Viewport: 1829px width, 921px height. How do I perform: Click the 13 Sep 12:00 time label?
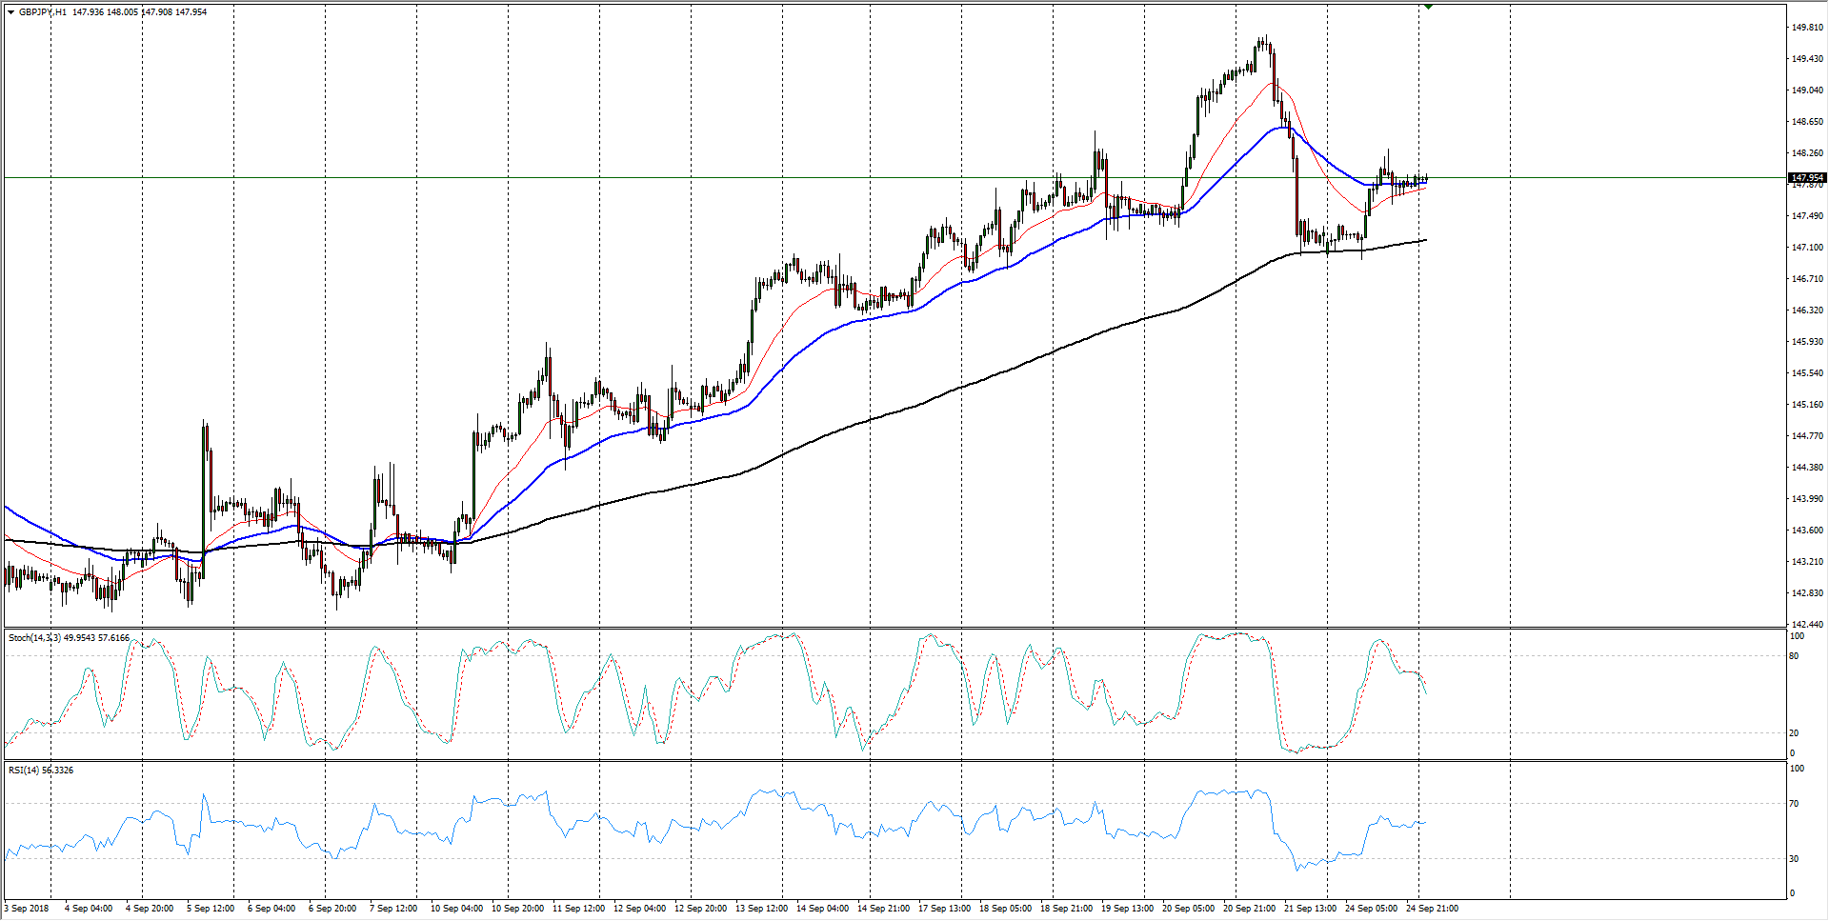[x=761, y=908]
